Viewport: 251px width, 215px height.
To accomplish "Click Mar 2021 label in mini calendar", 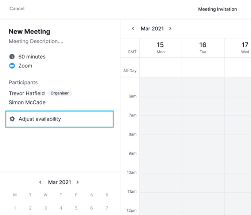I will 59,182.
